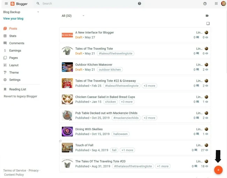
Task: Click the orange Blogger logo
Action: [13, 3]
